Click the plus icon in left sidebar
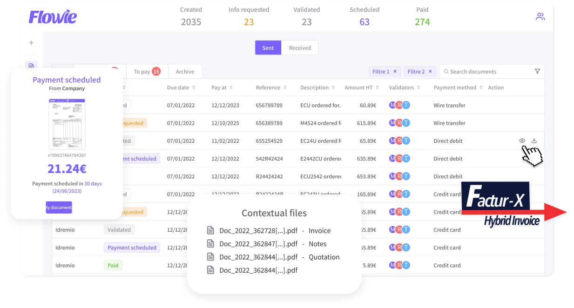 pyautogui.click(x=31, y=43)
